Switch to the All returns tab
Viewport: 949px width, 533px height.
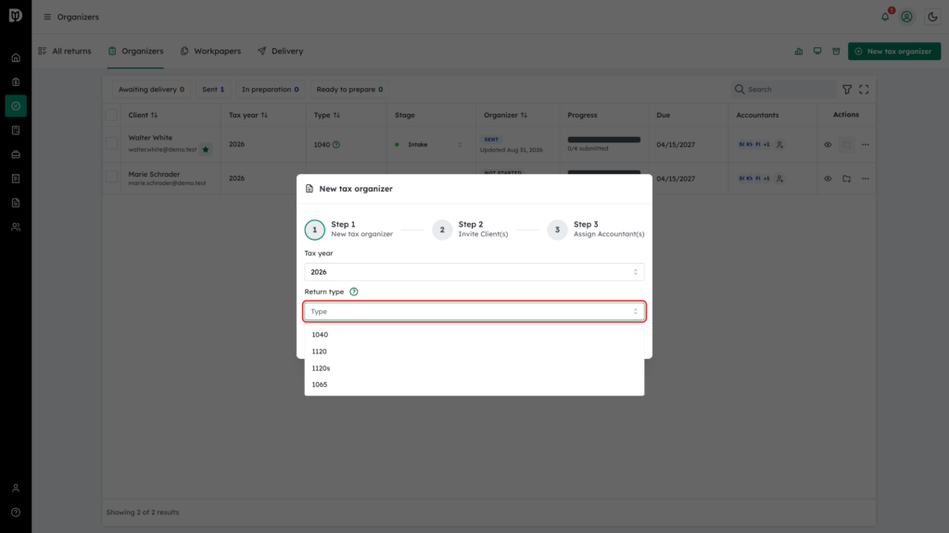(x=65, y=52)
